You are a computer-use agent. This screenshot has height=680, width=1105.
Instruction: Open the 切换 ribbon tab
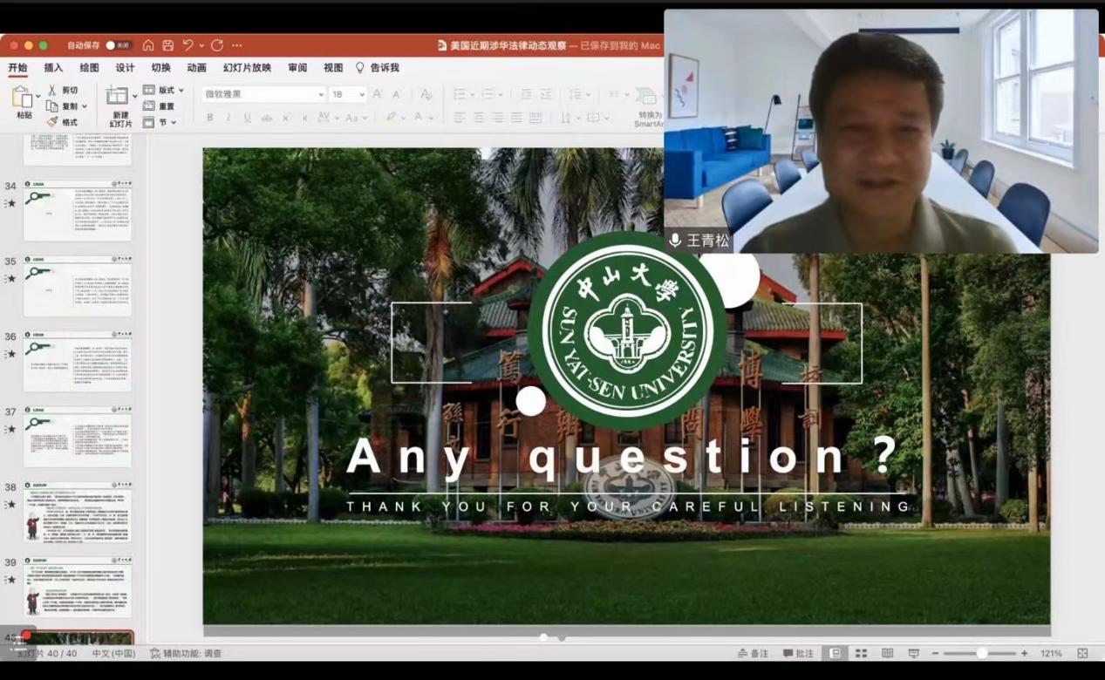point(160,67)
